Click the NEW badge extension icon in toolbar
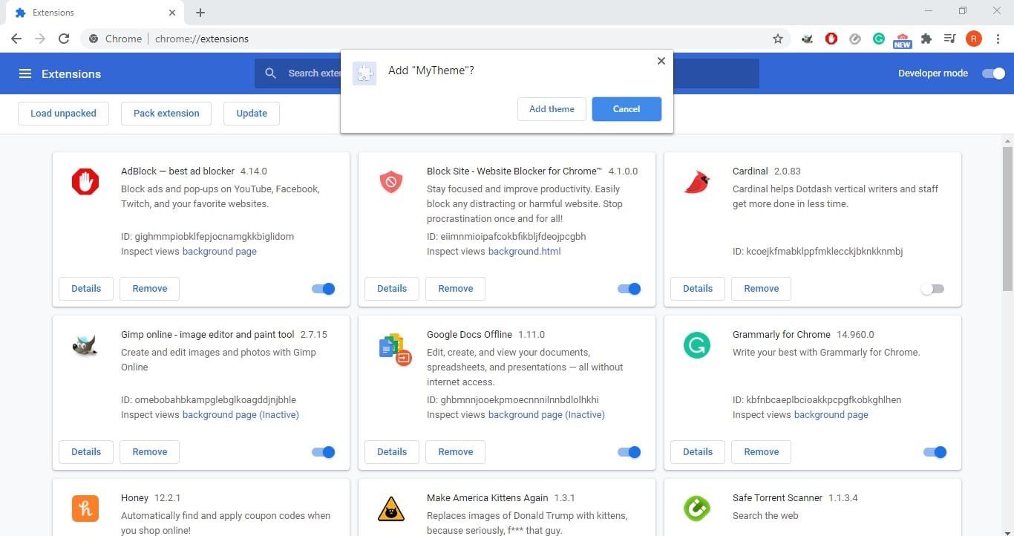1014x536 pixels. coord(903,40)
